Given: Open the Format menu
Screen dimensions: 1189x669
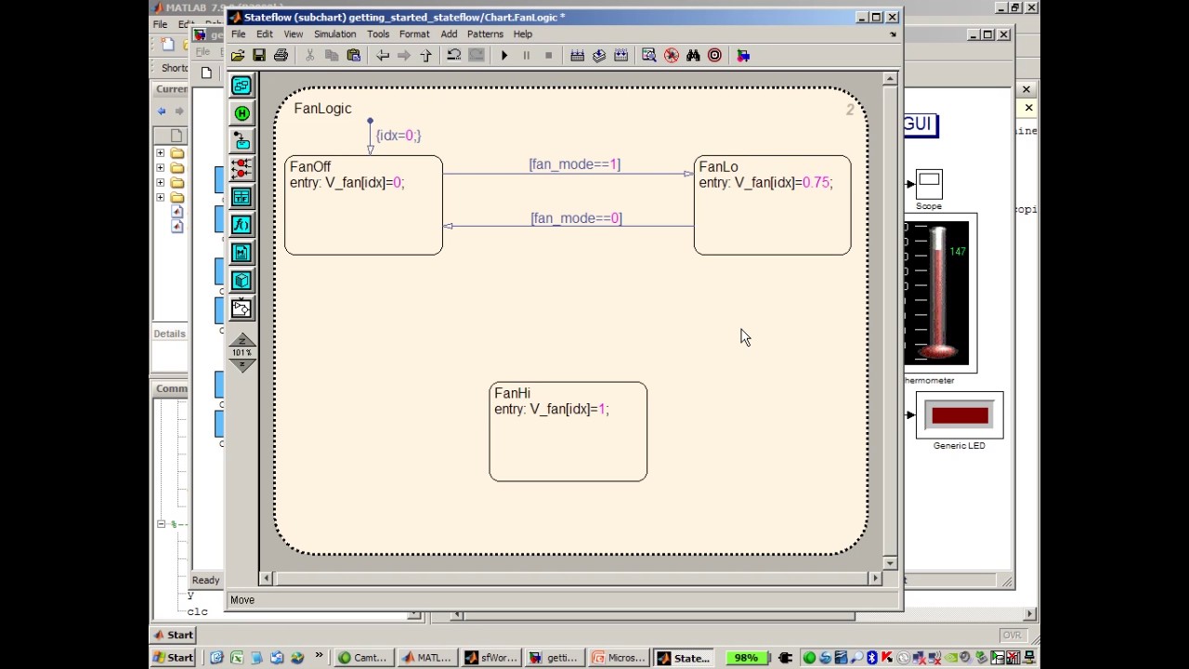Looking at the screenshot, I should [x=414, y=34].
